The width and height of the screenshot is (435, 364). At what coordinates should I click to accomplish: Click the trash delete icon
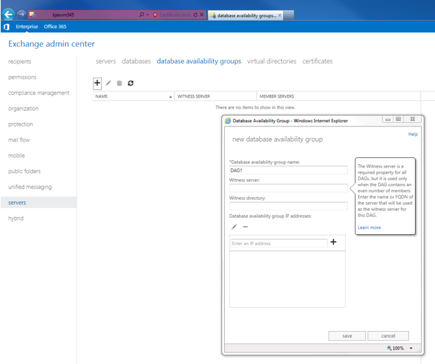click(120, 83)
